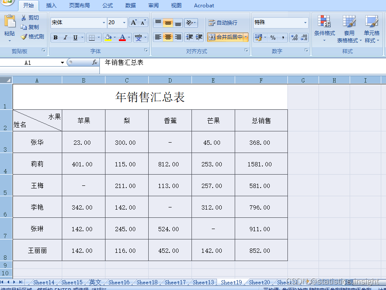Apply fill color paint bucket
The height and width of the screenshot is (290, 386).
click(x=108, y=38)
